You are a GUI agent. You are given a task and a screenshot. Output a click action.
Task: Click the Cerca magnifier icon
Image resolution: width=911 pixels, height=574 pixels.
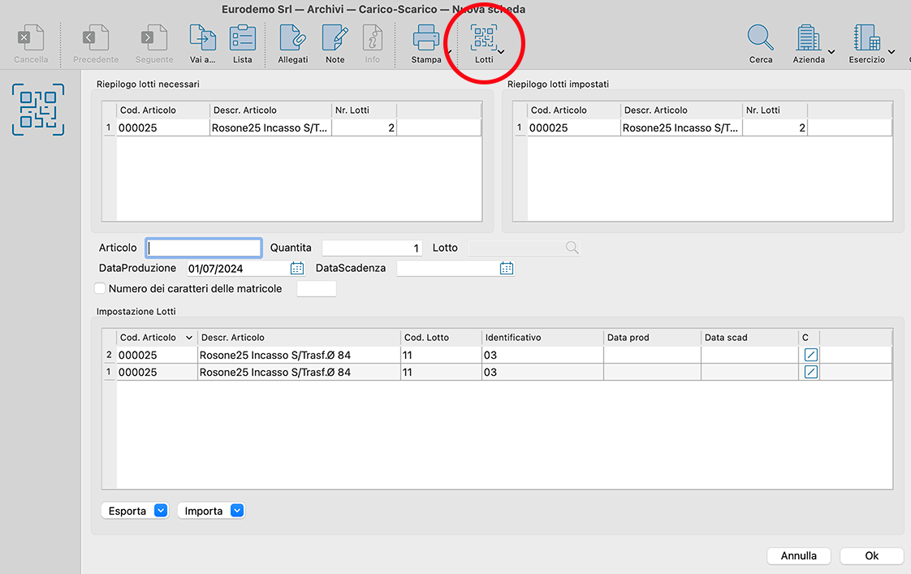(761, 39)
